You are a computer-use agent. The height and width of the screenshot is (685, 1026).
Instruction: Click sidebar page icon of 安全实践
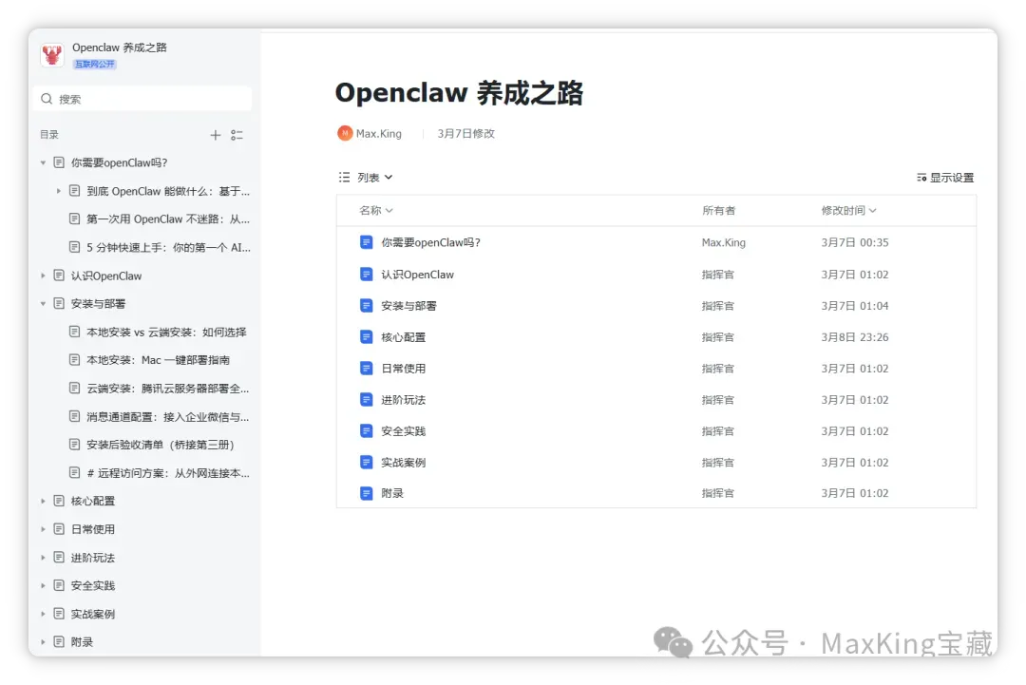coord(59,585)
